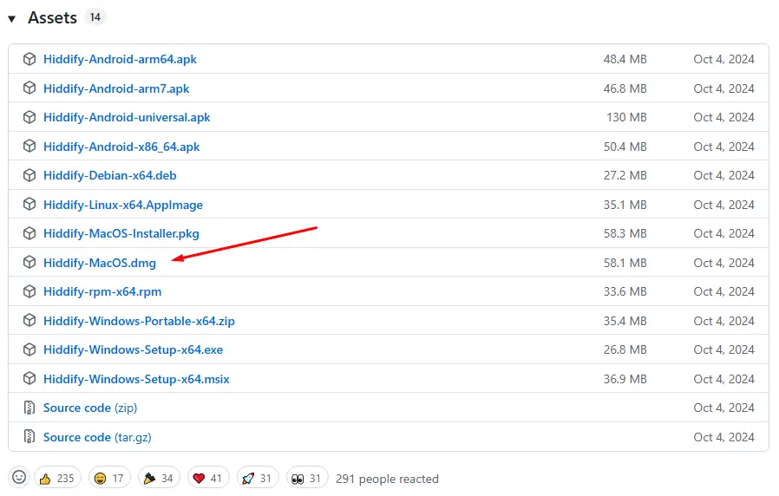Click zip file icon beside Source code (tar.gz)
779x496 pixels.
(x=29, y=437)
